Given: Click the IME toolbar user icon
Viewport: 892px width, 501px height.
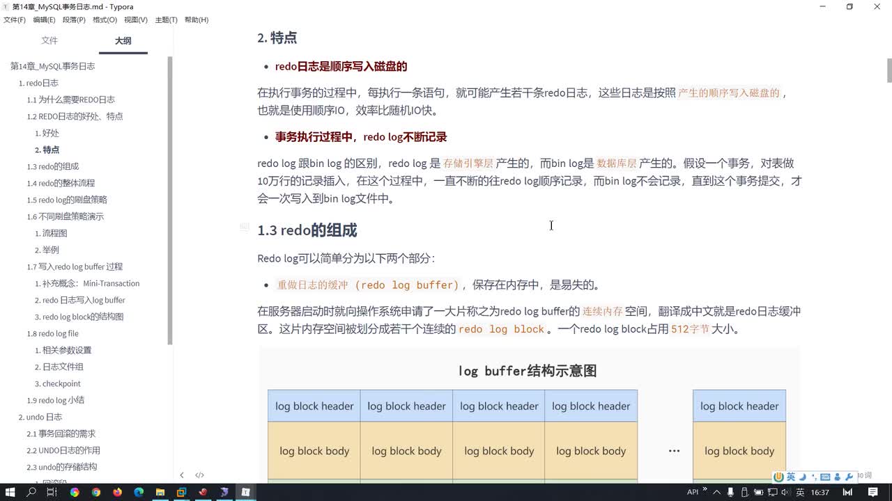Looking at the screenshot, I should coord(837,477).
